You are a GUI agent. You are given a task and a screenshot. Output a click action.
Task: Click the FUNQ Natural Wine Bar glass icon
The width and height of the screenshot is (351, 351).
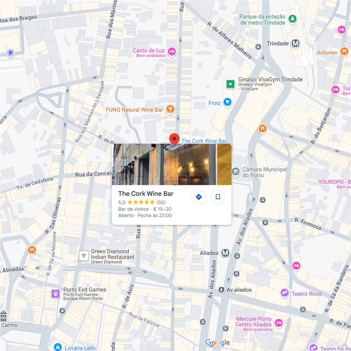170,109
